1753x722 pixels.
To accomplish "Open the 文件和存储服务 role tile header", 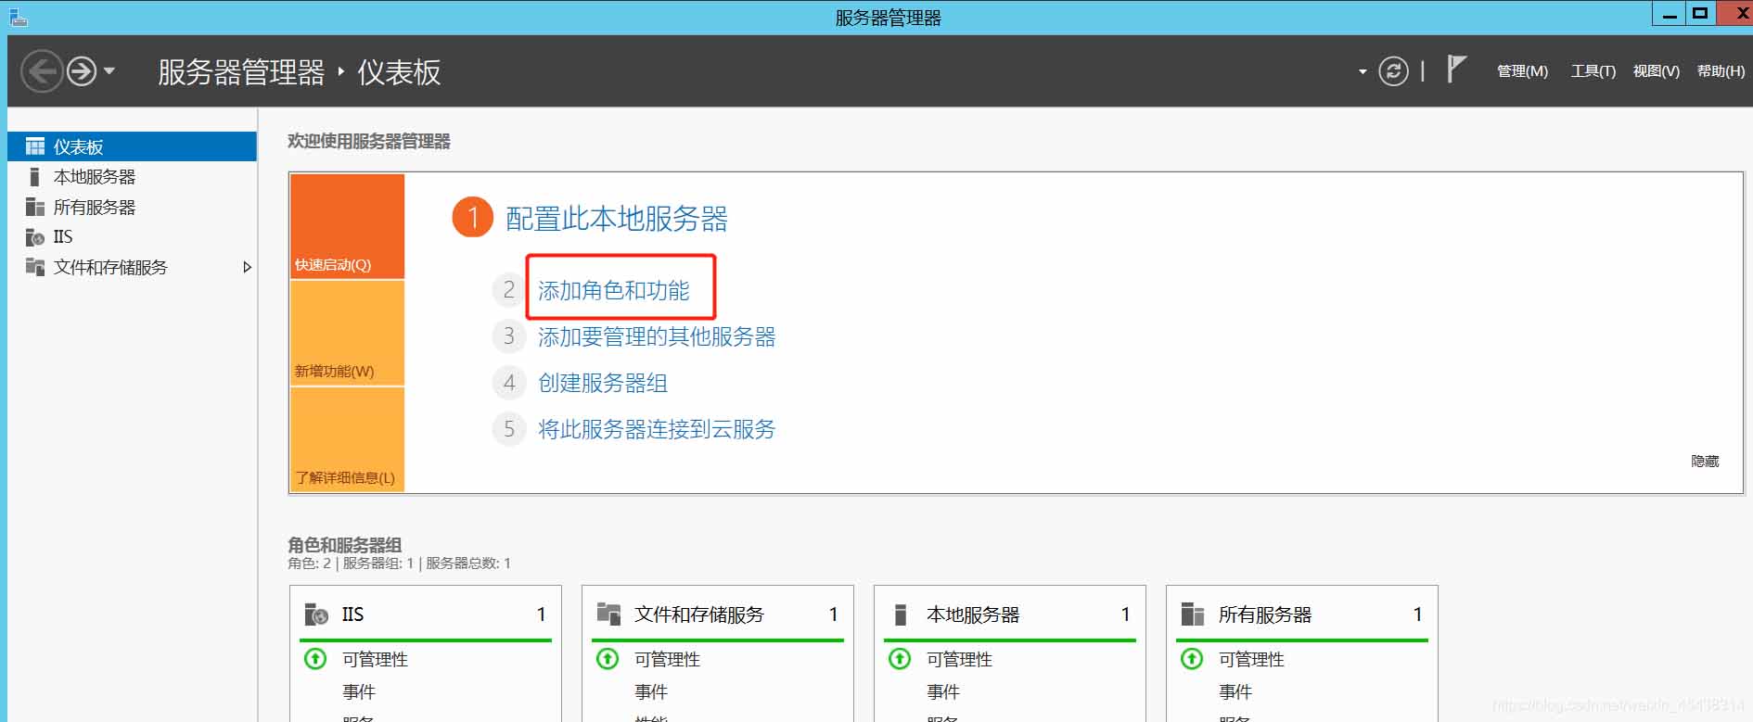I will coord(718,614).
